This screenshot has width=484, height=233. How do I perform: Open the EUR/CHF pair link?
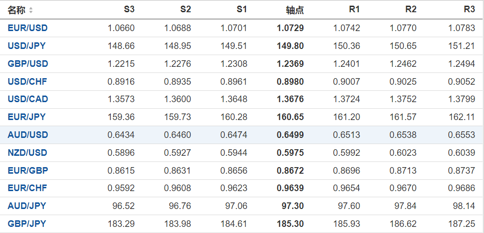[27, 188]
